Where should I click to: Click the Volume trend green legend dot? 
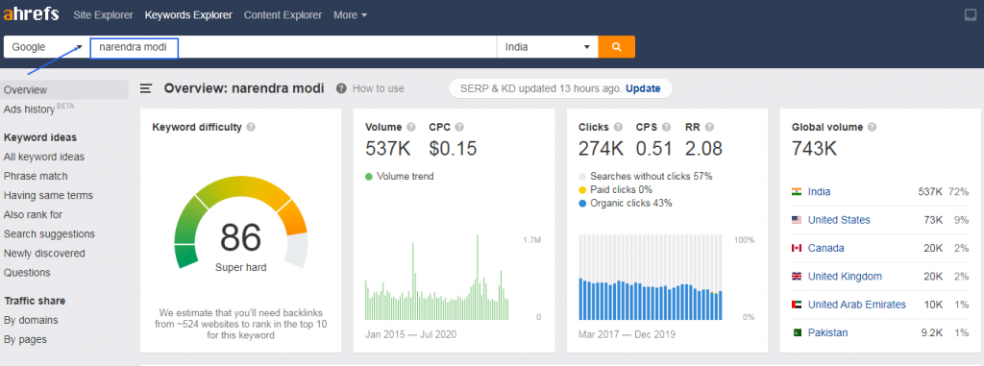click(x=369, y=177)
